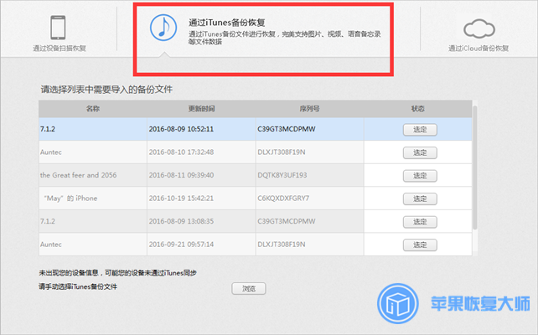Click the 请手动选择iTunes备份文件 text
This screenshot has height=335, width=538.
pyautogui.click(x=78, y=286)
